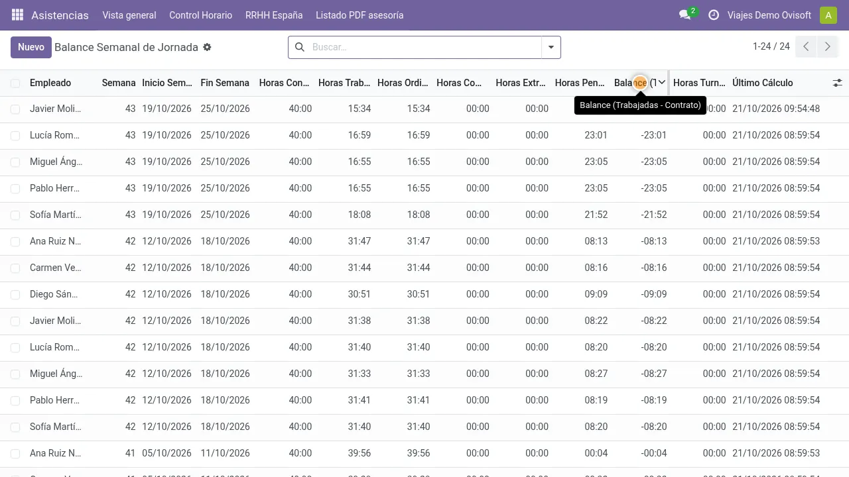Open the activities clock icon
The height and width of the screenshot is (477, 849).
pos(714,15)
